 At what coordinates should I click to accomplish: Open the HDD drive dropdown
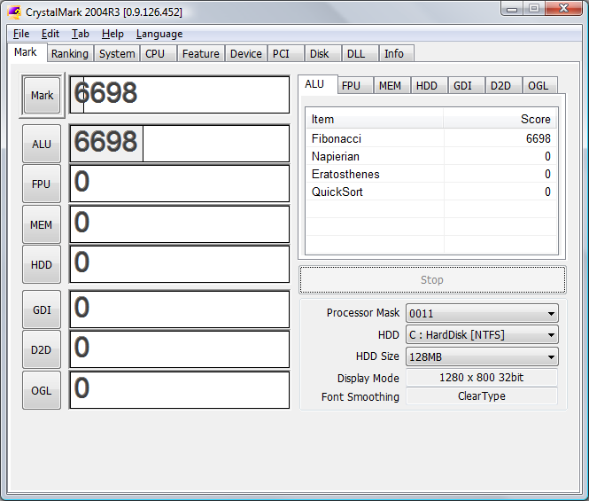click(x=482, y=335)
